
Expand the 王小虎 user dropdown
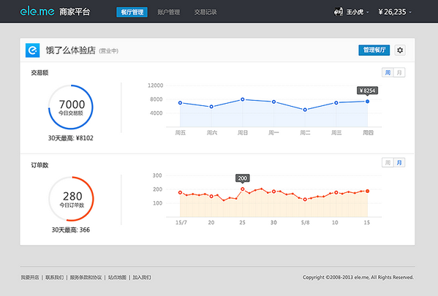click(358, 12)
